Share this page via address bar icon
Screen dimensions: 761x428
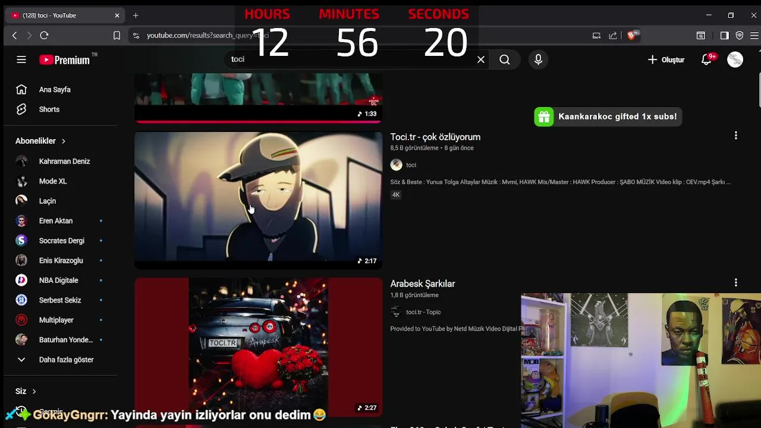point(613,36)
